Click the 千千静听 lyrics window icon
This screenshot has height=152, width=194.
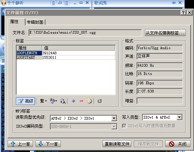pos(53,3)
